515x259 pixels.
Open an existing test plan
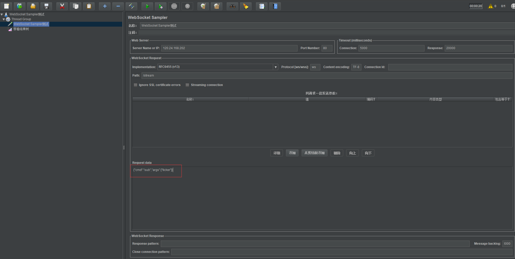(x=33, y=6)
